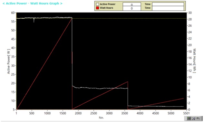Click the right-axis tick label 28
Viewport: 204px width, 122px height.
tap(190, 19)
